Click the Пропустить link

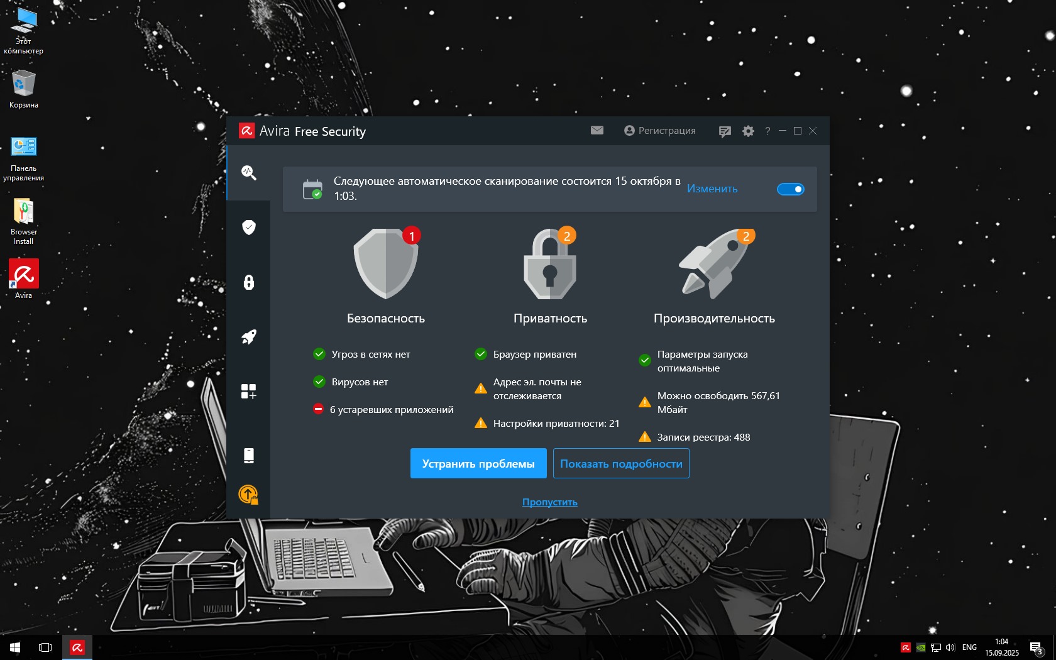[550, 502]
